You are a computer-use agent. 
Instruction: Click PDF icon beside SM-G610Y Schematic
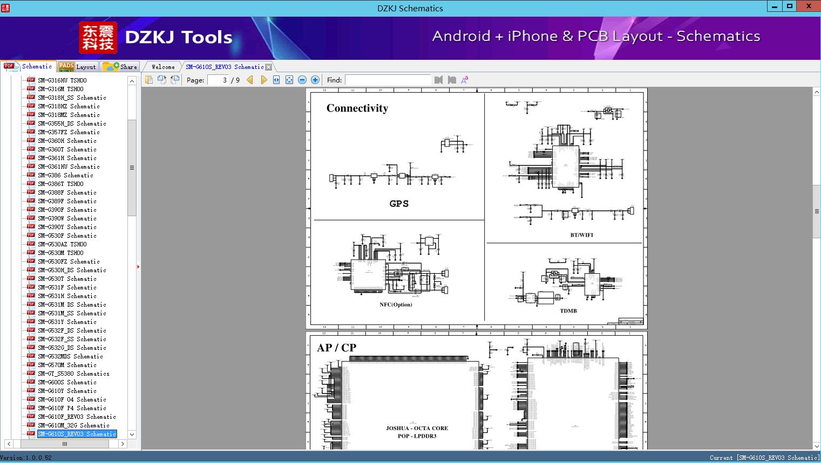[x=31, y=391]
